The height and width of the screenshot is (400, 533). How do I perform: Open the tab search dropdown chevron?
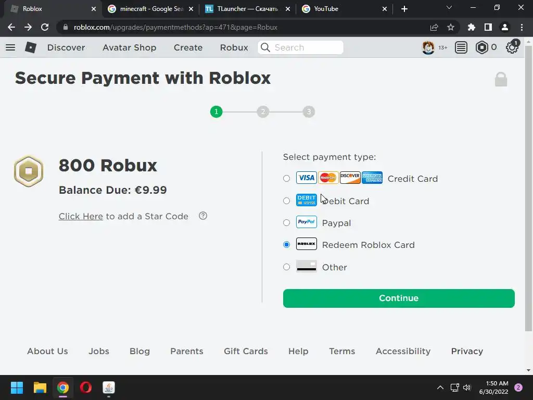(x=449, y=7)
